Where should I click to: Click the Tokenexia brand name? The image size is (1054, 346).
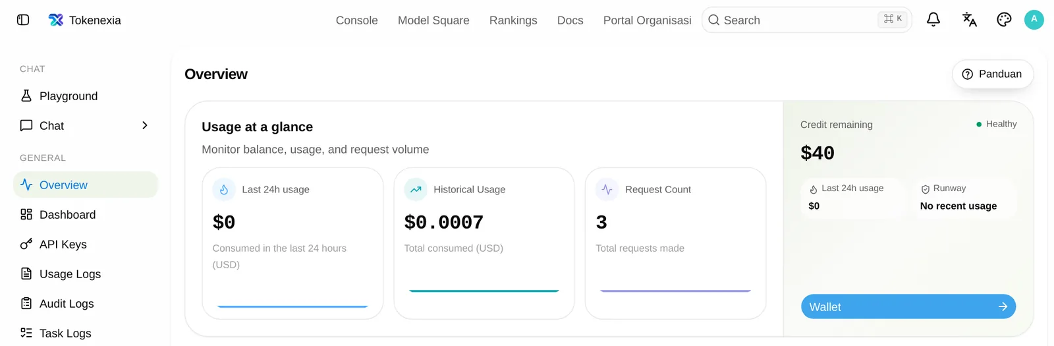tap(95, 20)
